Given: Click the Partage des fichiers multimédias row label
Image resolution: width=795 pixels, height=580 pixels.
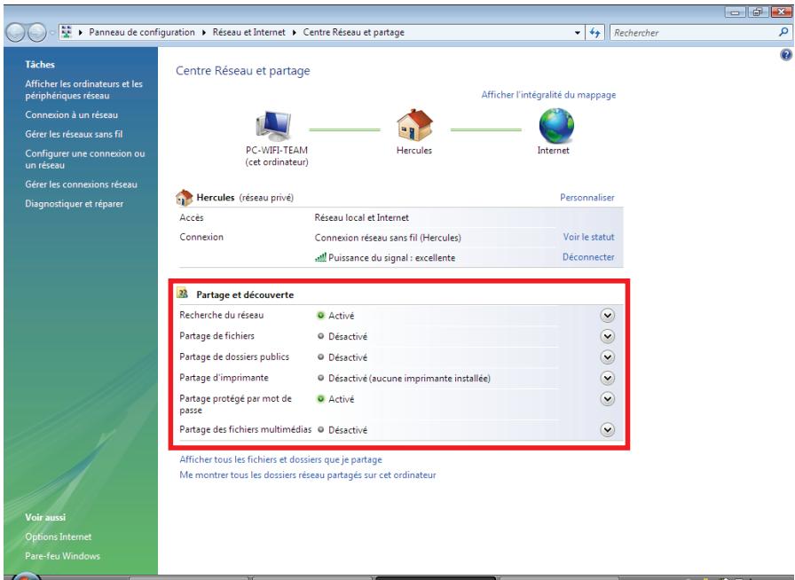Looking at the screenshot, I should tap(246, 429).
